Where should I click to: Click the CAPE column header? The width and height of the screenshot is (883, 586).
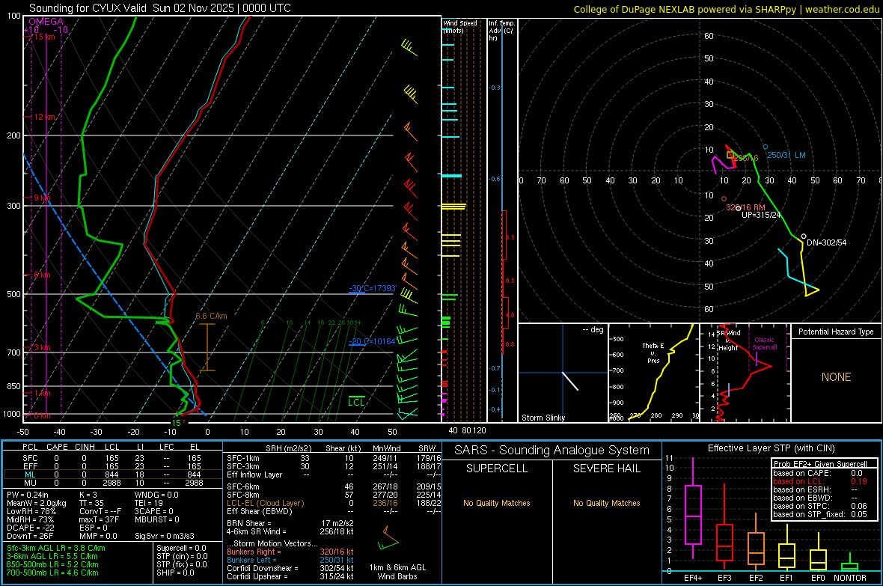tap(57, 447)
